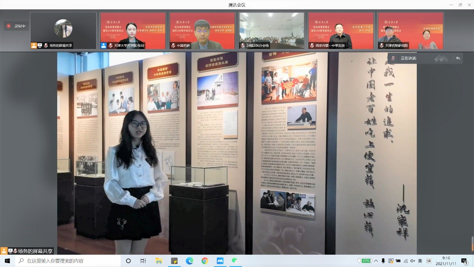
Task: Open File Explorer from the taskbar
Action: click(x=159, y=261)
